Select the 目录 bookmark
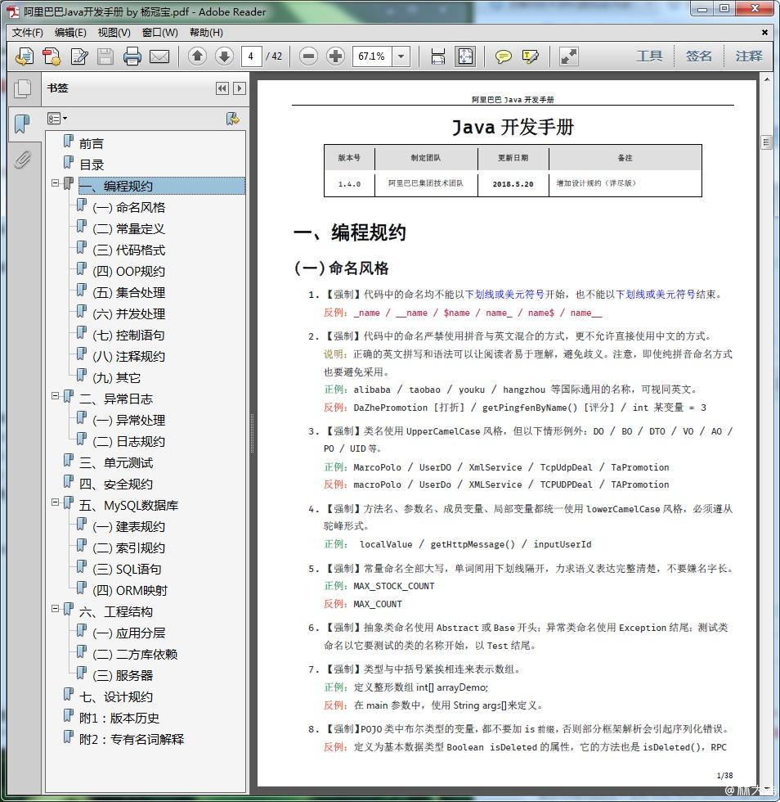 92,164
